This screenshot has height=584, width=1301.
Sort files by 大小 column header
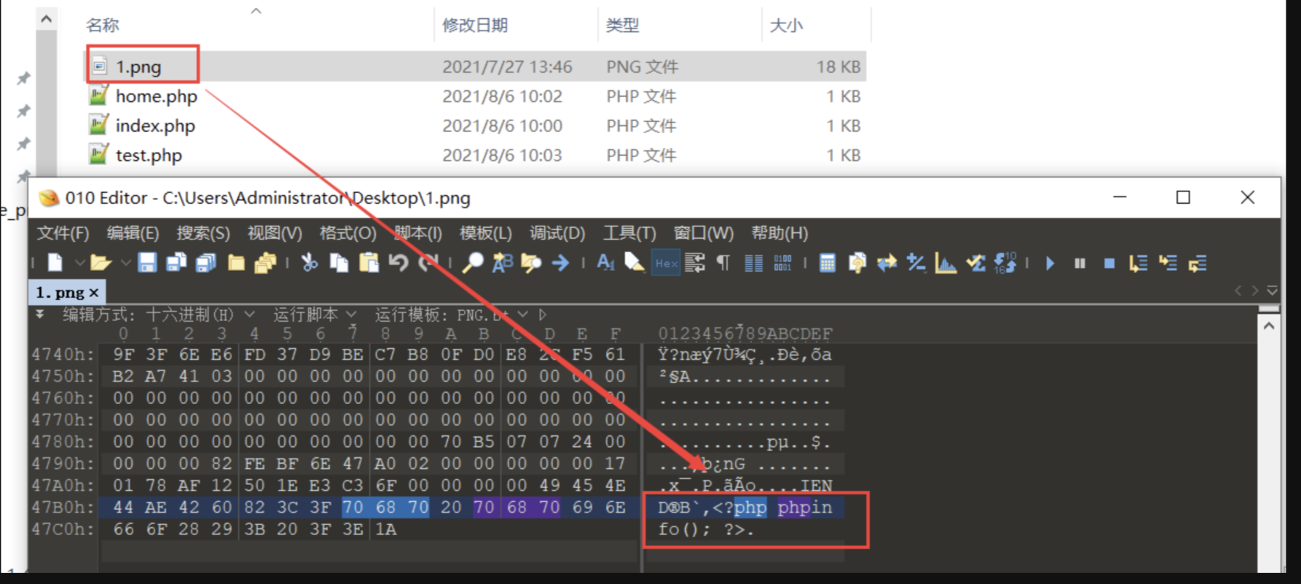pos(786,25)
